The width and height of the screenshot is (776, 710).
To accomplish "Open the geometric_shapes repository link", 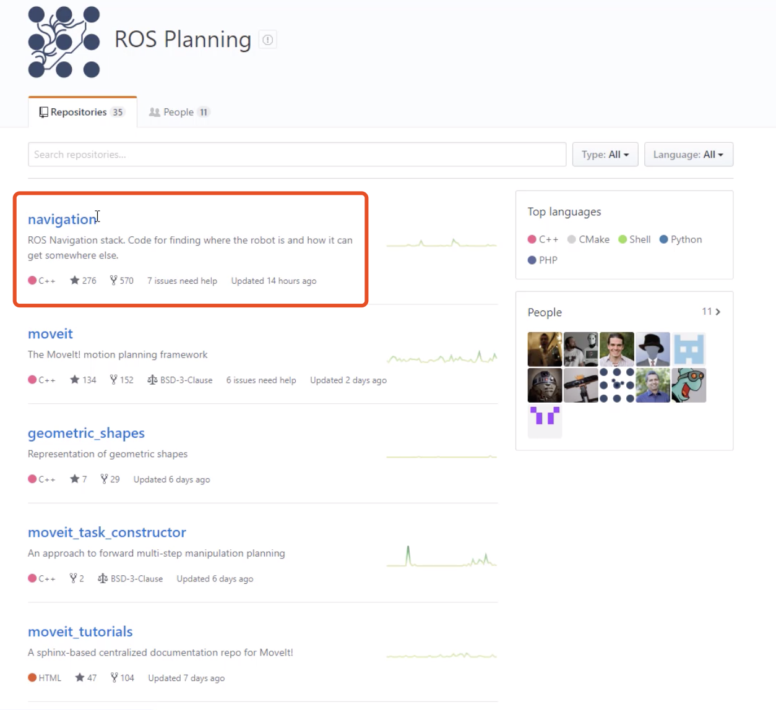I will 86,433.
